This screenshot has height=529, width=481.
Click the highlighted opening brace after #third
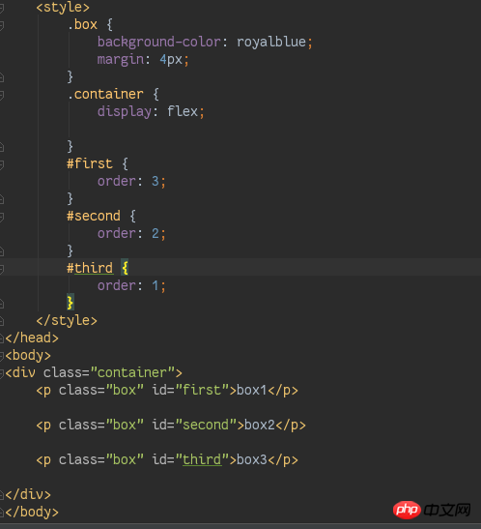(125, 268)
